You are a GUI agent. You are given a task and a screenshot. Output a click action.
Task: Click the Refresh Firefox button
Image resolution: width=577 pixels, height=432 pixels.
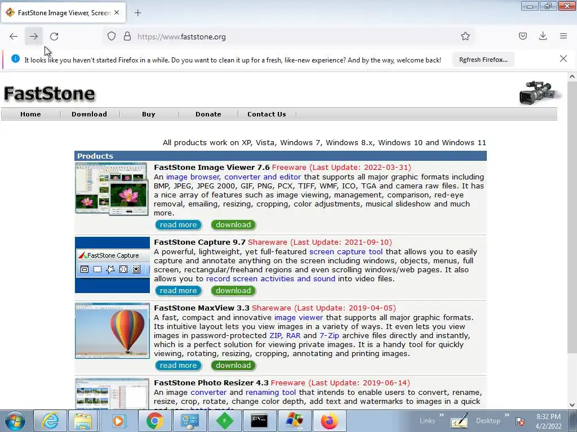(x=483, y=60)
